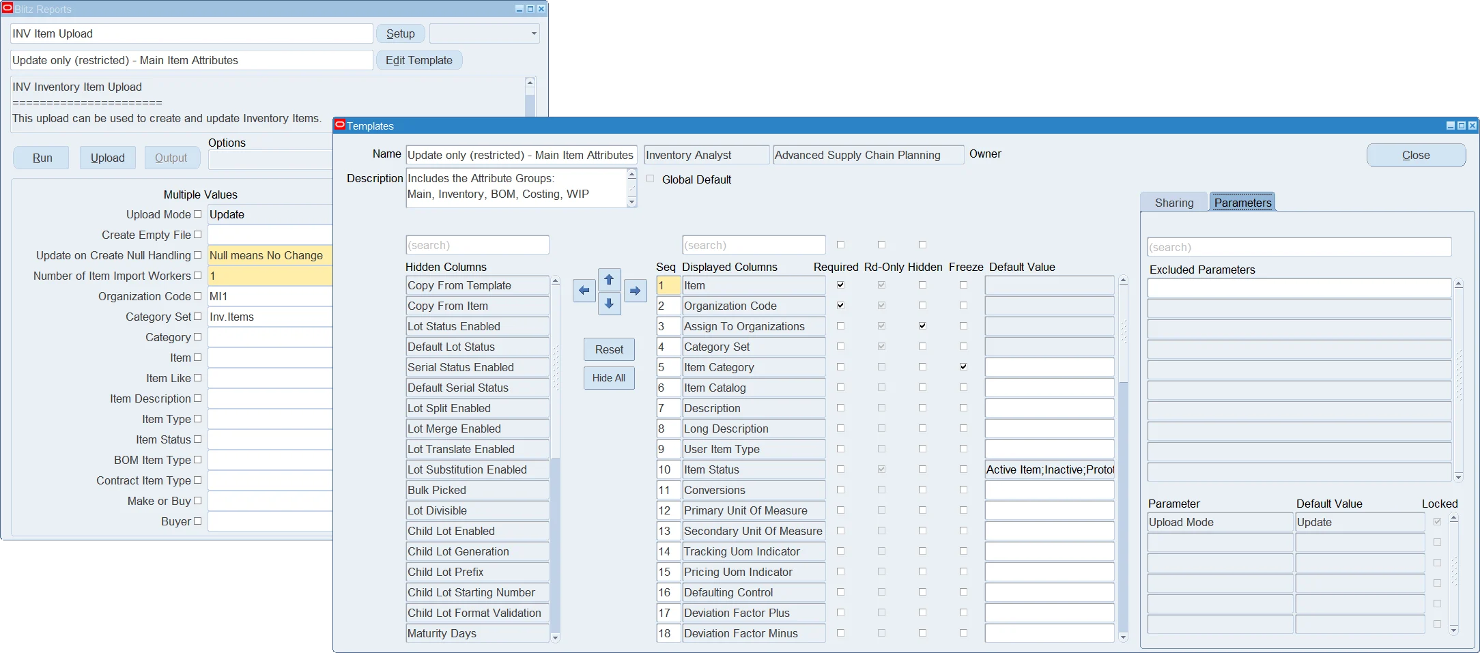Tick Multiple Values checkbox for Organization Code
The width and height of the screenshot is (1480, 653).
(198, 296)
